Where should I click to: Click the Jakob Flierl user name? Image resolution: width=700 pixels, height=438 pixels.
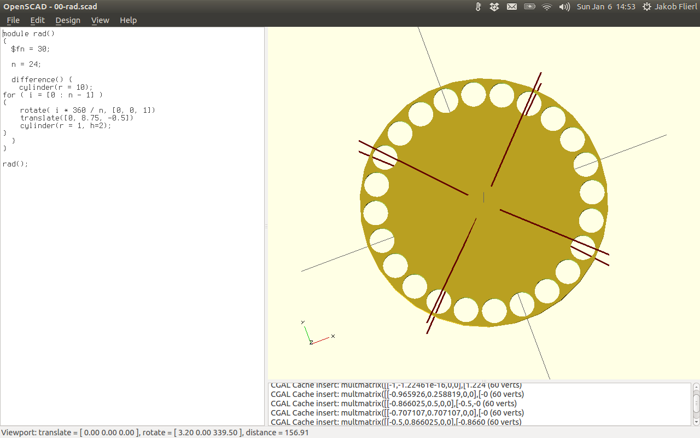click(x=676, y=7)
